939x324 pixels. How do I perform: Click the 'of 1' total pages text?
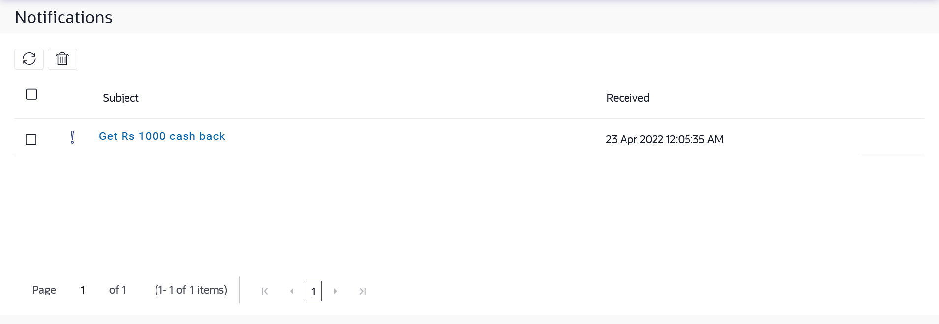[x=118, y=290]
